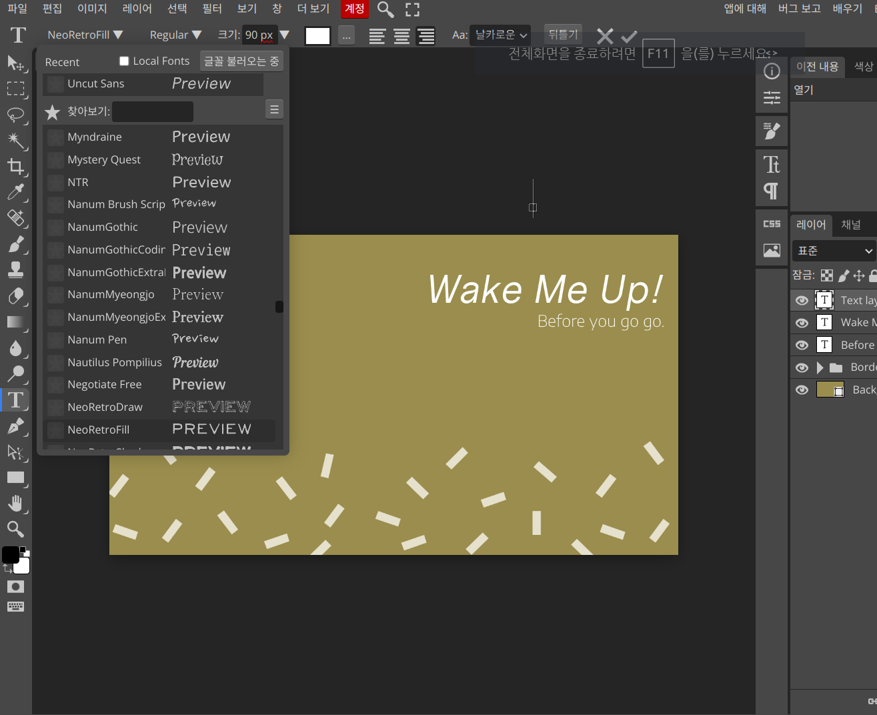Open the on-screen keyboard icon

15,606
